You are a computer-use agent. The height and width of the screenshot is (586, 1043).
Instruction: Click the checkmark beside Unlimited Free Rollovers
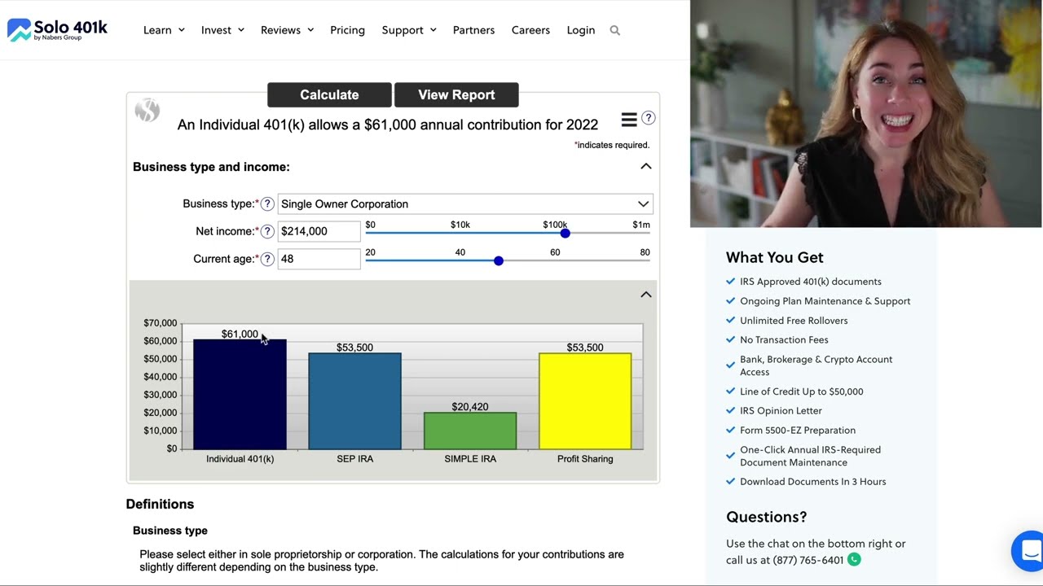point(730,321)
